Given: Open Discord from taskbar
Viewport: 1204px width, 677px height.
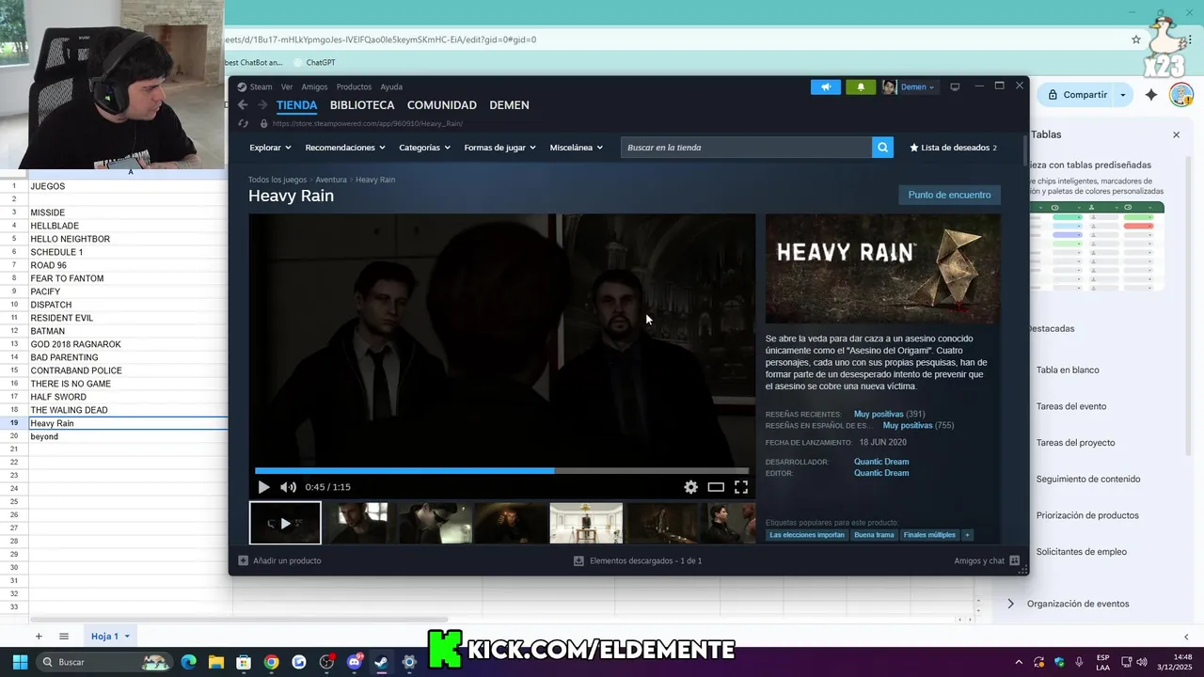Looking at the screenshot, I should [x=355, y=662].
